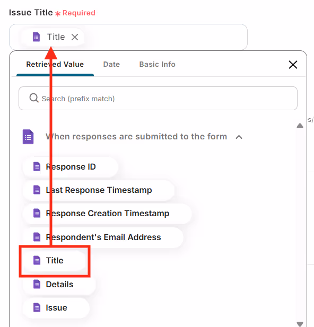This screenshot has width=314, height=327.
Task: Click inside the Issue Title input field
Action: [128, 37]
